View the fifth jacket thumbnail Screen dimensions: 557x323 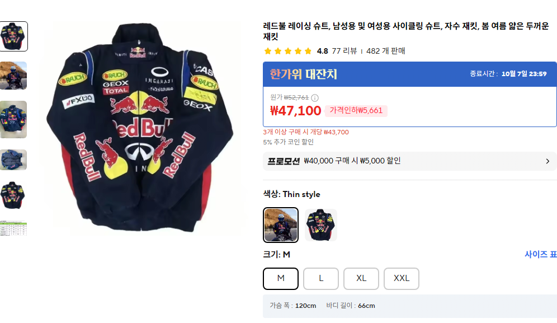[13, 195]
